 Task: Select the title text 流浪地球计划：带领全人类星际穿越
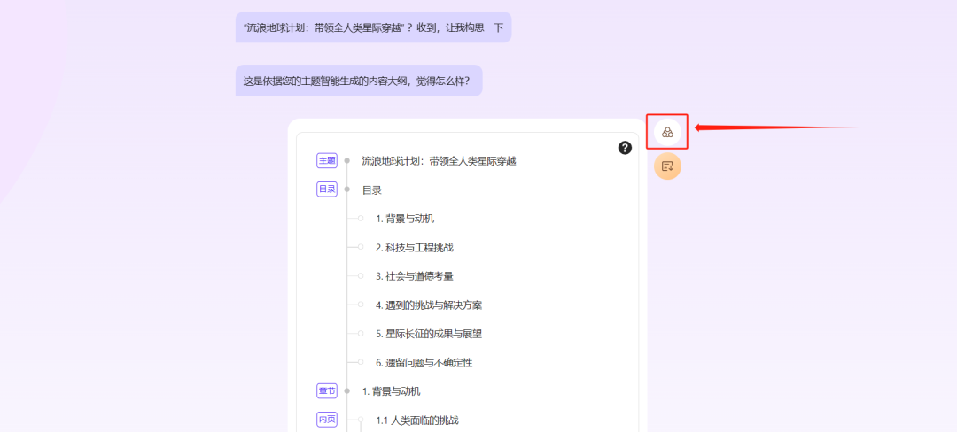pyautogui.click(x=439, y=161)
